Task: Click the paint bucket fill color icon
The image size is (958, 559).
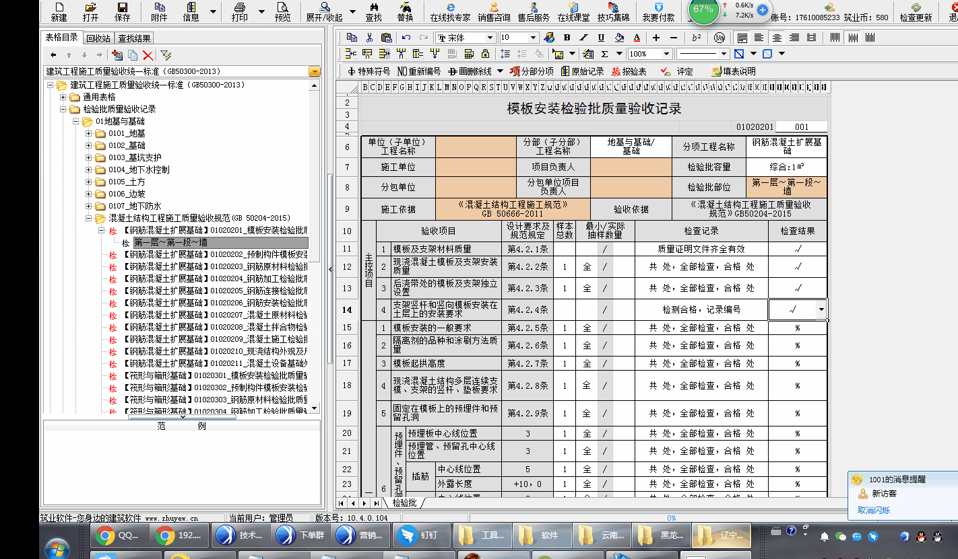Action: pyautogui.click(x=619, y=38)
